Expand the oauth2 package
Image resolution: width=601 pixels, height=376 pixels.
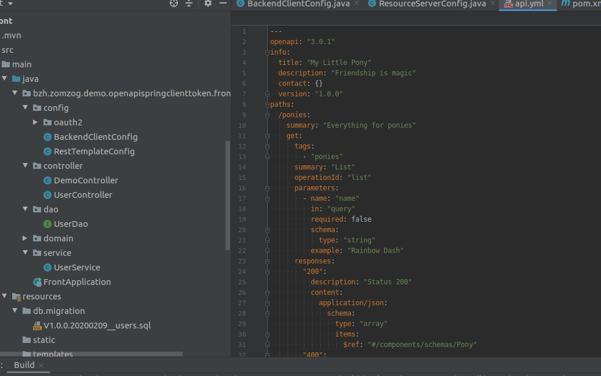(35, 122)
